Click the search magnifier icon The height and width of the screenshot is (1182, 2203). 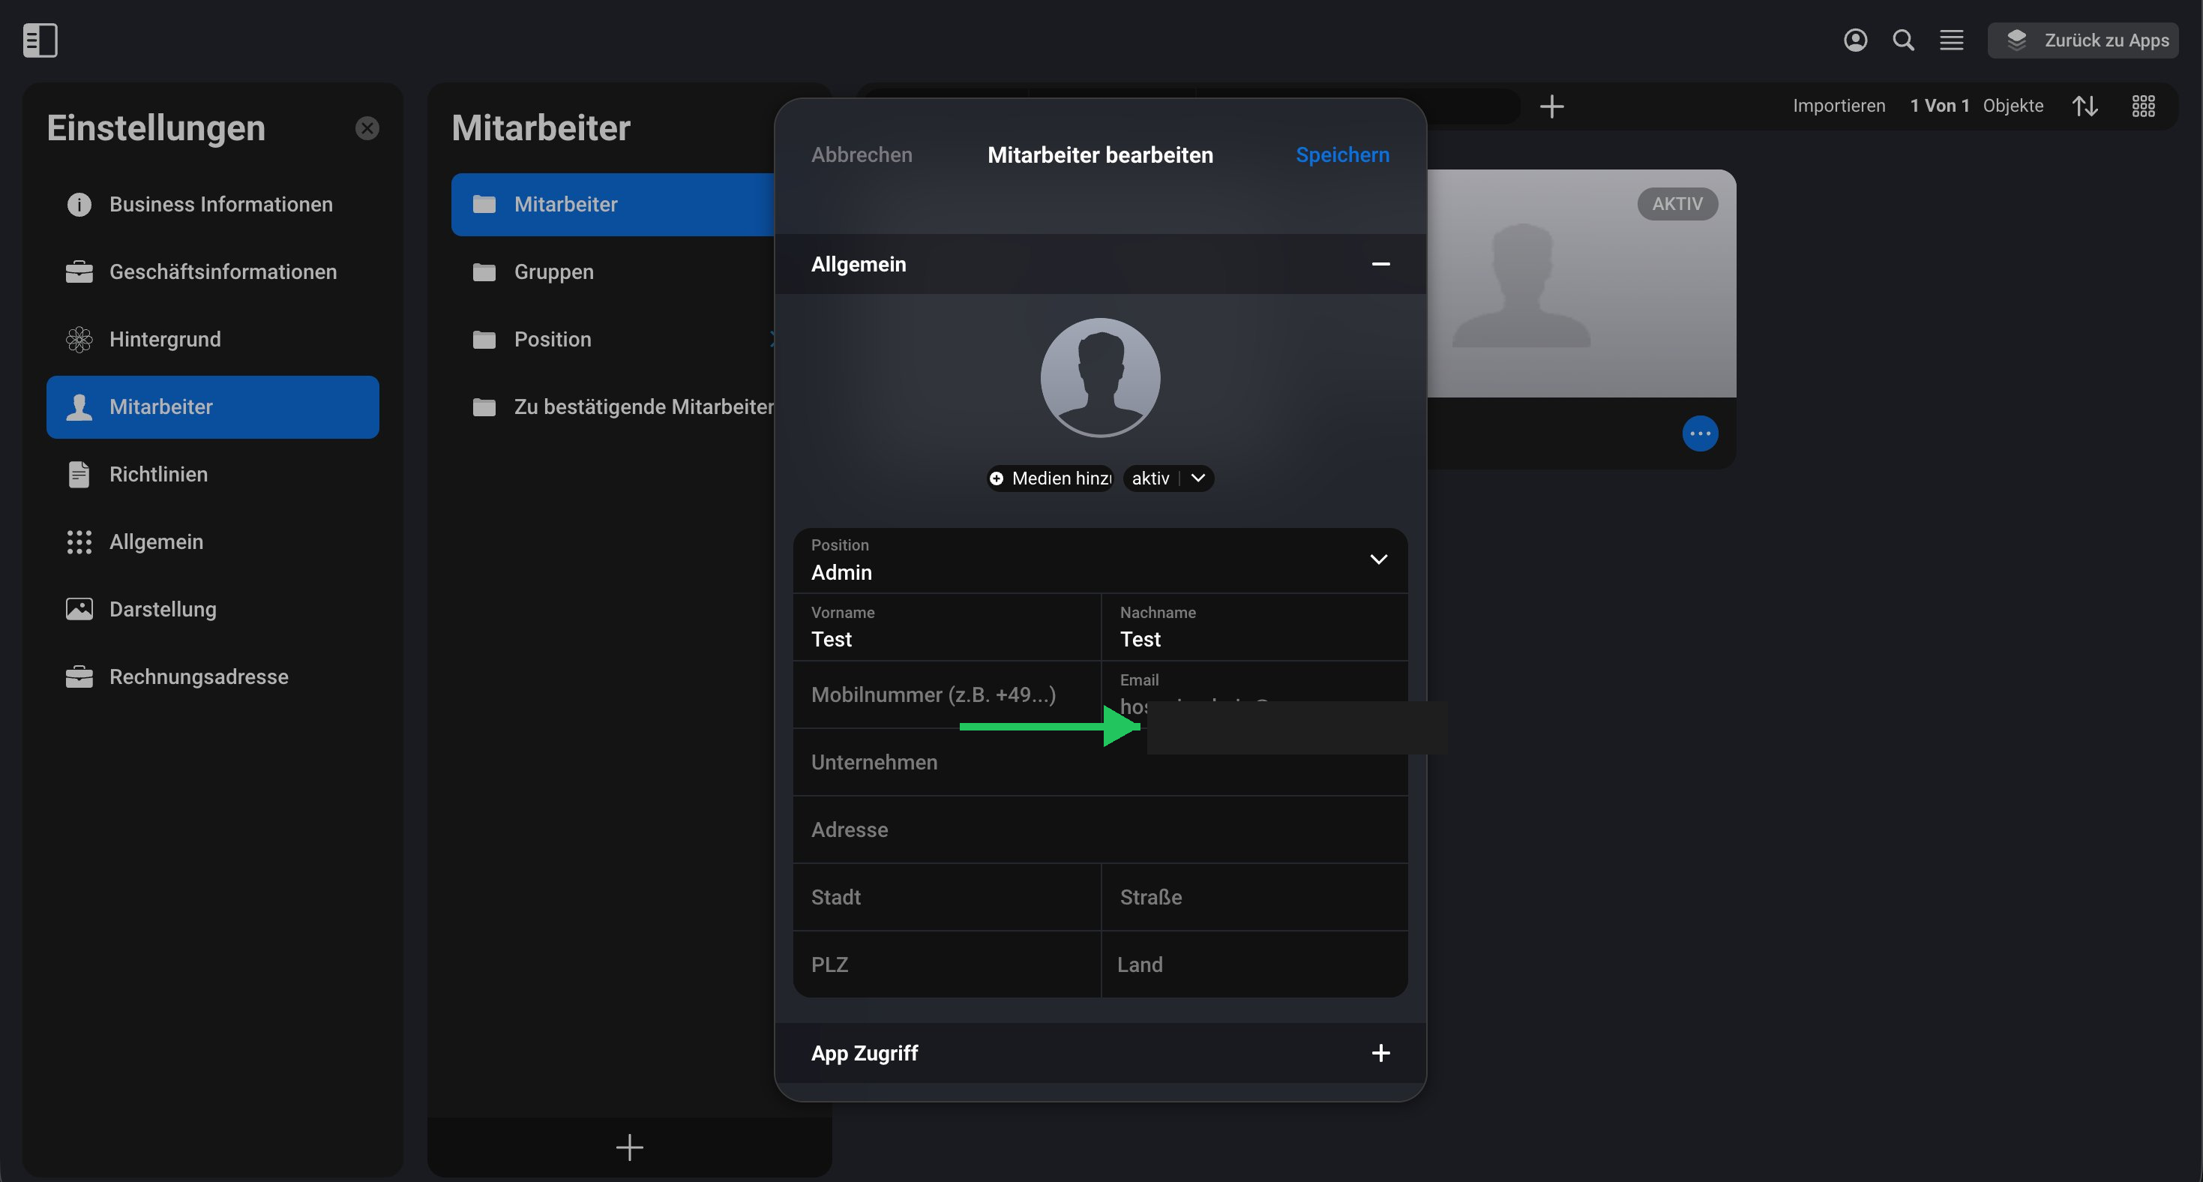click(1903, 40)
